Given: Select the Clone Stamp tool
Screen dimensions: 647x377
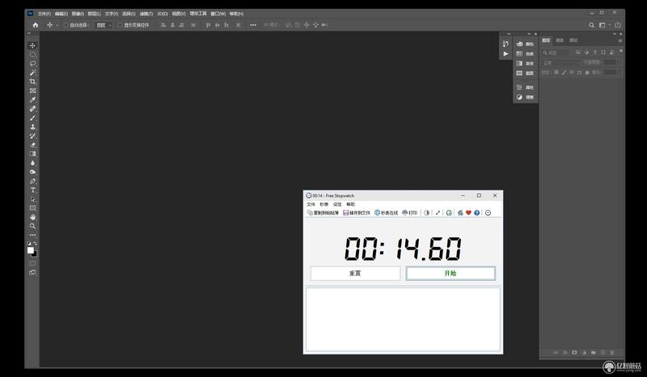Looking at the screenshot, I should [32, 127].
